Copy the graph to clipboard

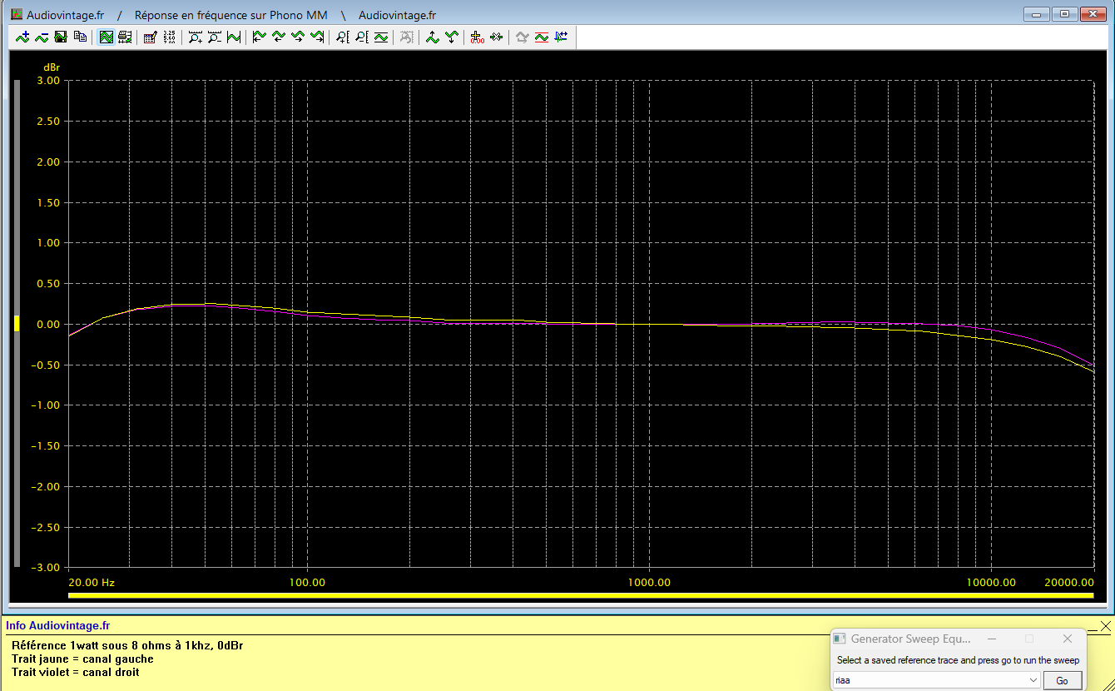80,37
